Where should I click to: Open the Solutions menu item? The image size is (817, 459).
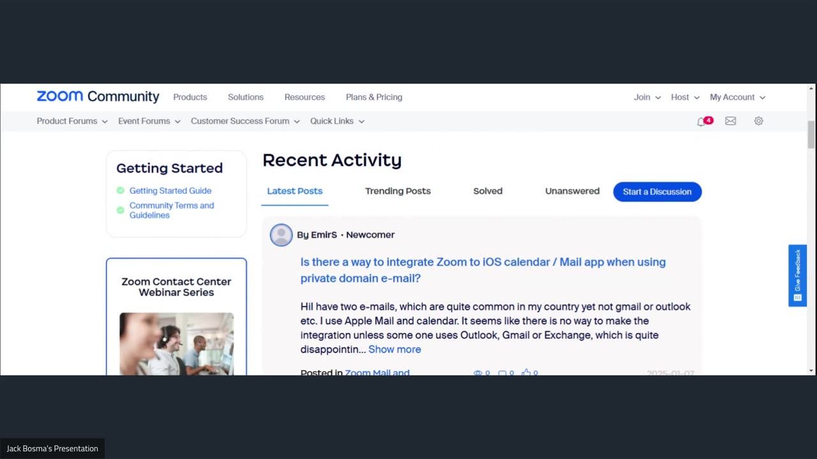coord(246,98)
